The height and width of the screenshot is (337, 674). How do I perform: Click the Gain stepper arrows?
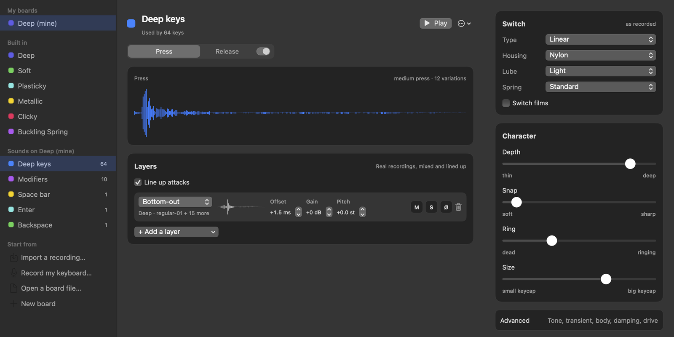coord(329,212)
